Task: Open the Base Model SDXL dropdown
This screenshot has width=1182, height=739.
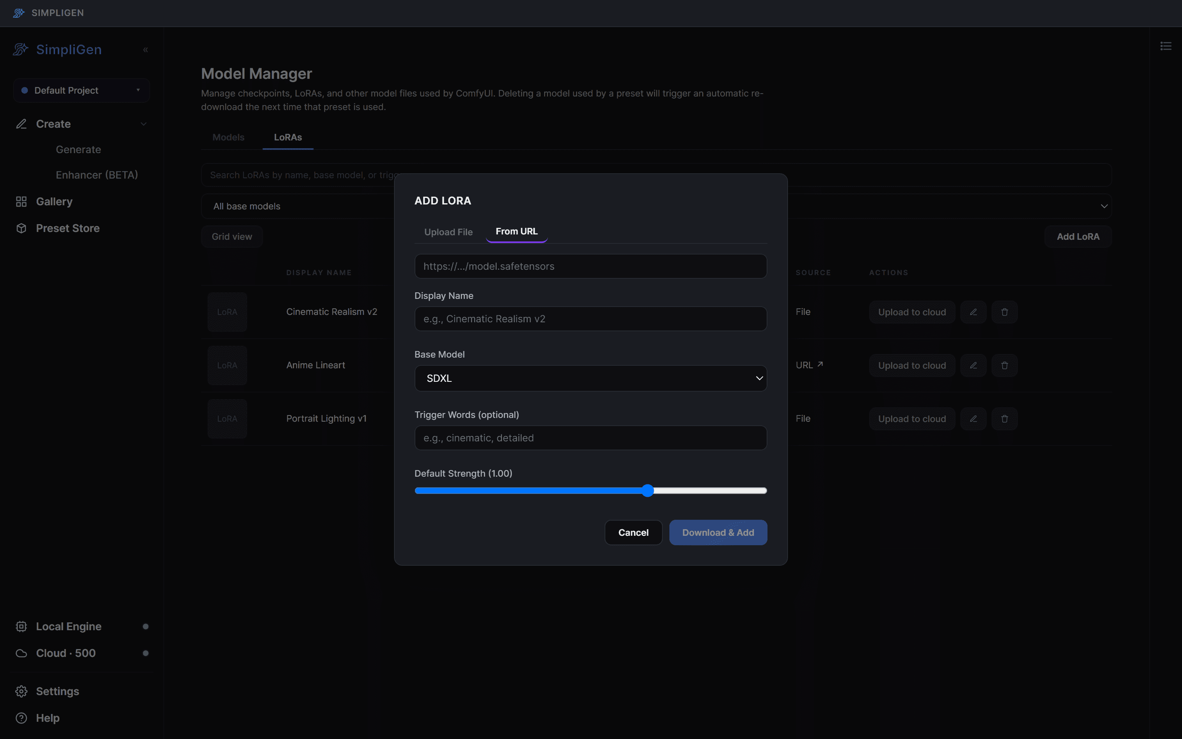Action: (591, 378)
